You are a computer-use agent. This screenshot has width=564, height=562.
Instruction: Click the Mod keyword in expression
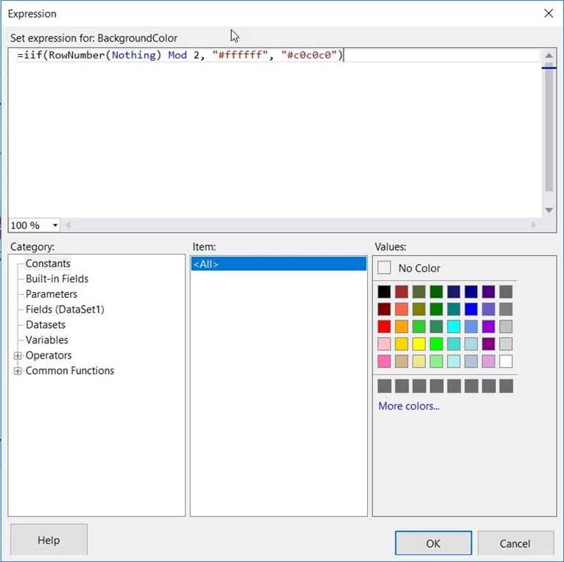click(177, 55)
